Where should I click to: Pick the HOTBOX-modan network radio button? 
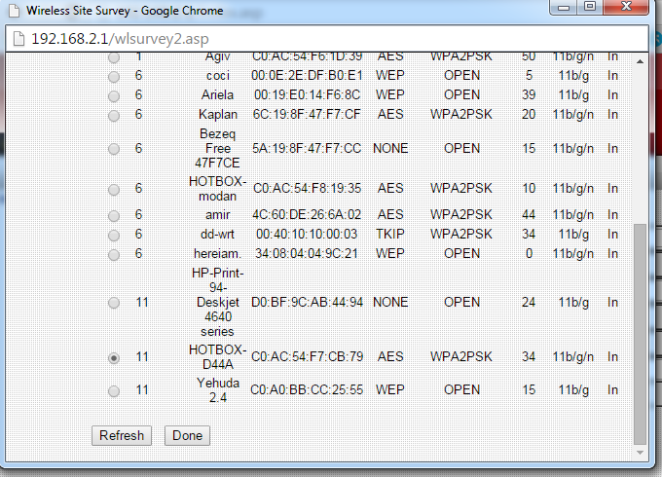tap(114, 189)
